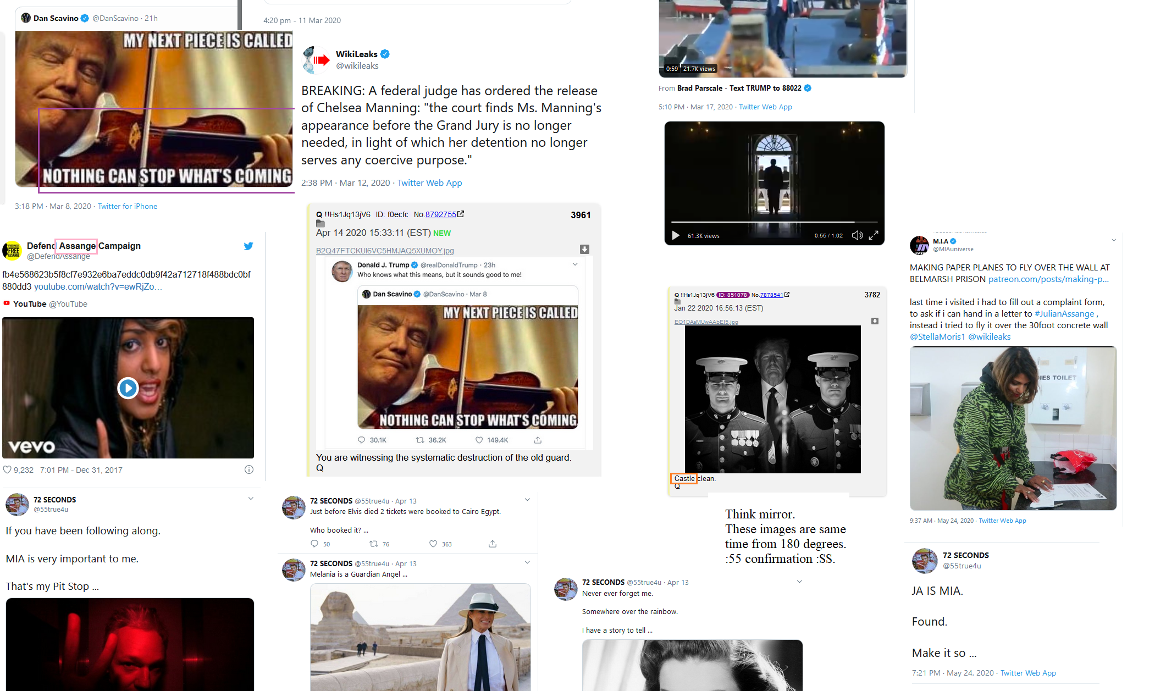1166x691 pixels.
Task: Expand menu chevron on 'If you have been following' tweet
Action: 251,499
